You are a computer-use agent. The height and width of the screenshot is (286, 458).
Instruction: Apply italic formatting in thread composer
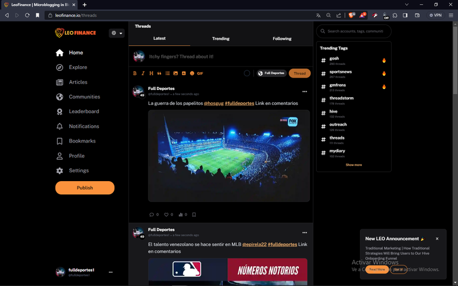point(143,73)
